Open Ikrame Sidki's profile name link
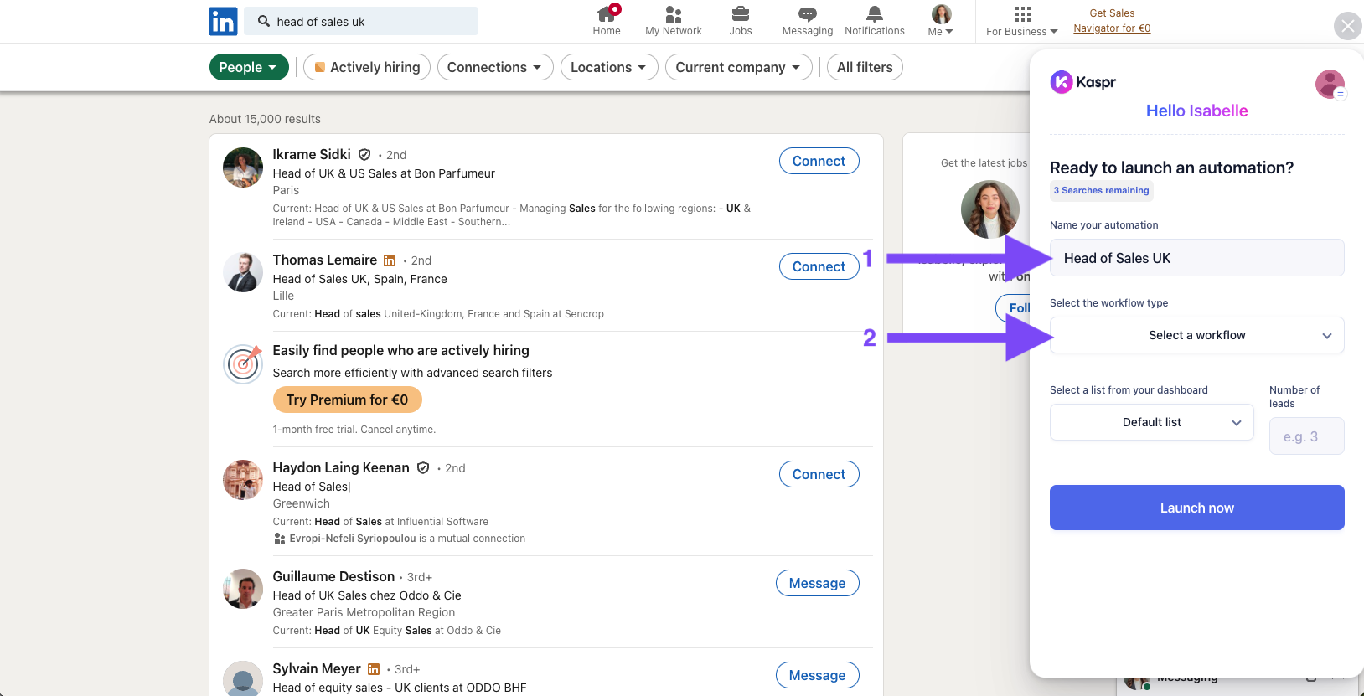 tap(312, 155)
